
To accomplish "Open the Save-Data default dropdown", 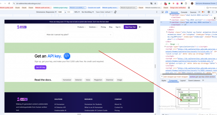I will (104, 12).
